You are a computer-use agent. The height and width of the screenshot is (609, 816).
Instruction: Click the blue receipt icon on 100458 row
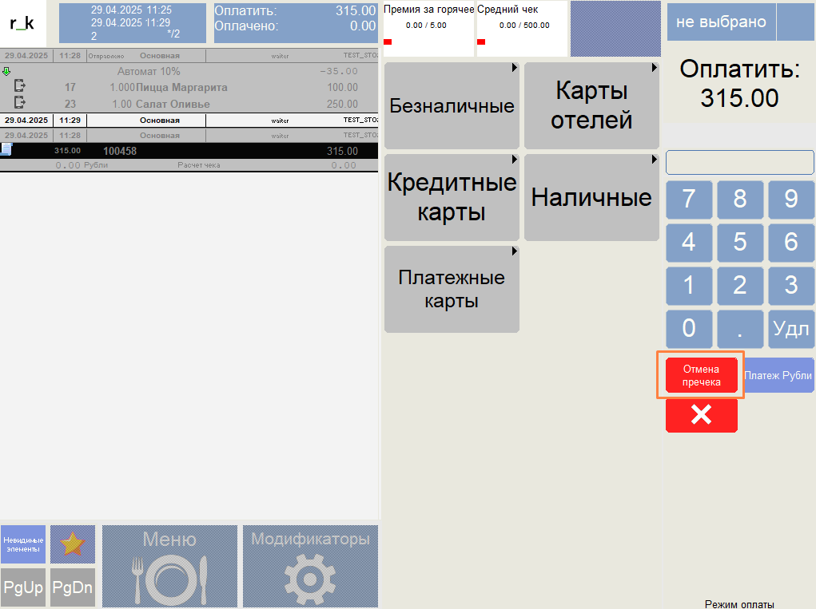(x=6, y=149)
